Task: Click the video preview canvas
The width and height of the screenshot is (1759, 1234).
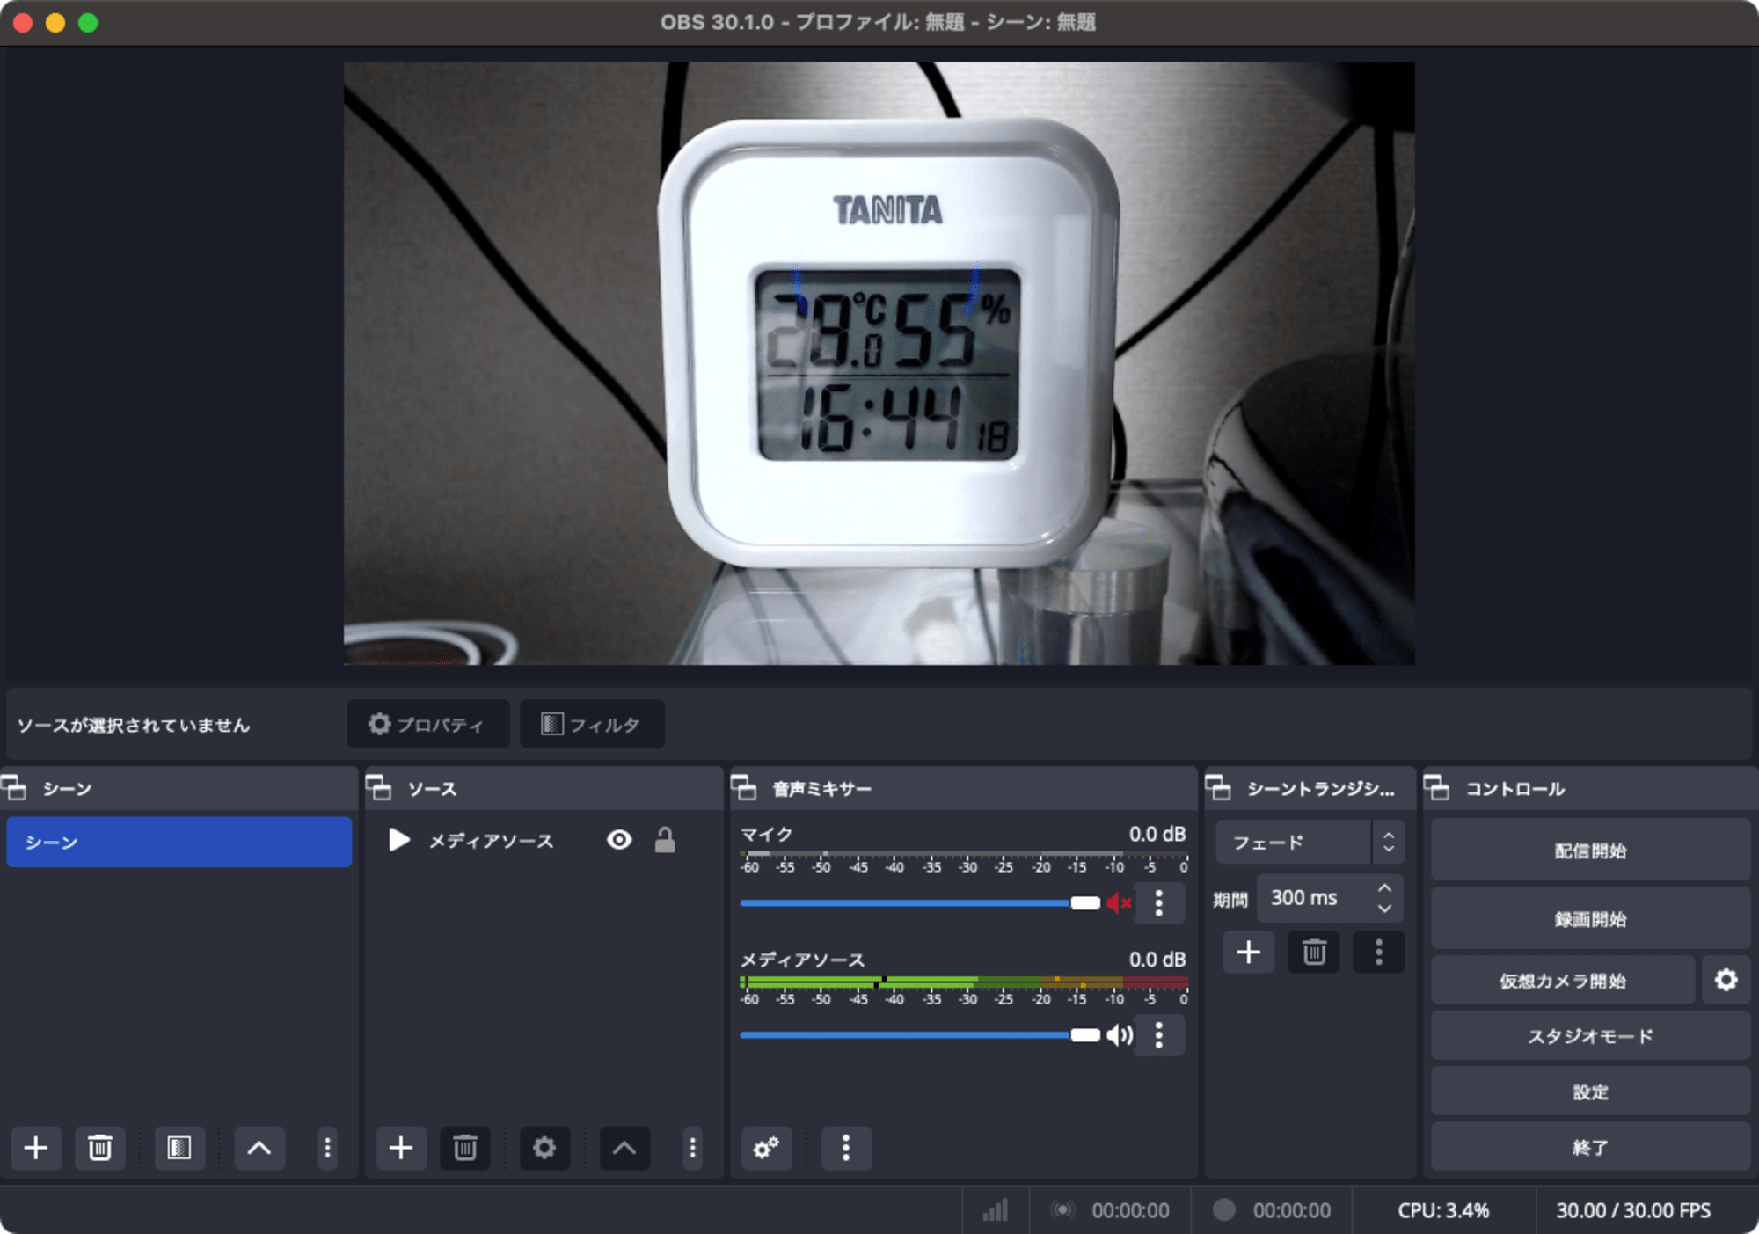Action: (x=879, y=363)
